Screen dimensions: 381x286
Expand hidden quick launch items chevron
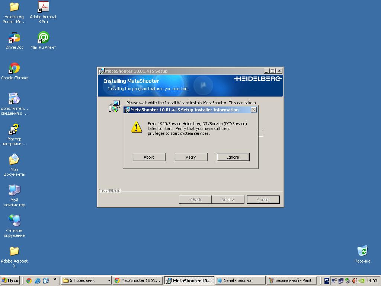(x=55, y=279)
